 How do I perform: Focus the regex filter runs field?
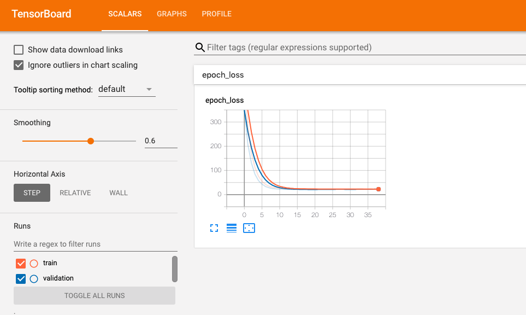coord(96,244)
